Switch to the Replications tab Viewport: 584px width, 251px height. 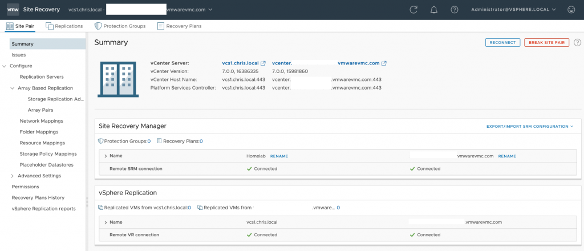coord(64,26)
